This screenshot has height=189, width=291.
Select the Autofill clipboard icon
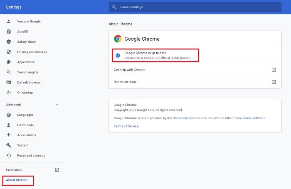tap(9, 32)
